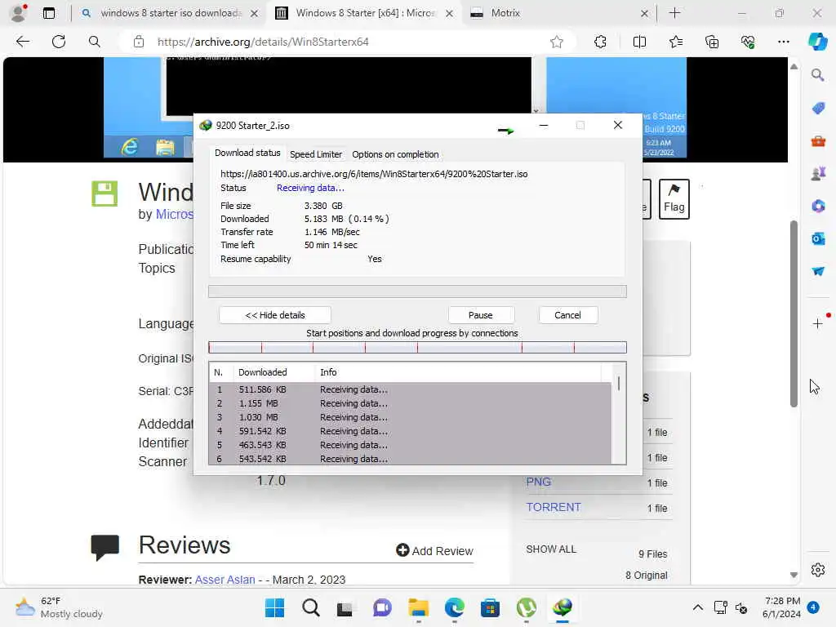
Task: Open the sidebar Shopping tag icon
Action: point(818,109)
